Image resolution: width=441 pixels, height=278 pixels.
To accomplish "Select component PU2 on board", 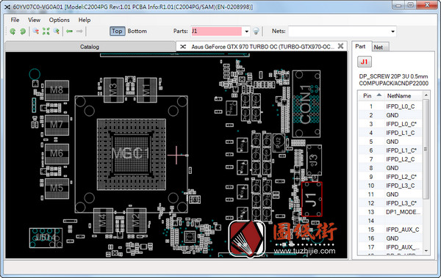I will pyautogui.click(x=279, y=143).
